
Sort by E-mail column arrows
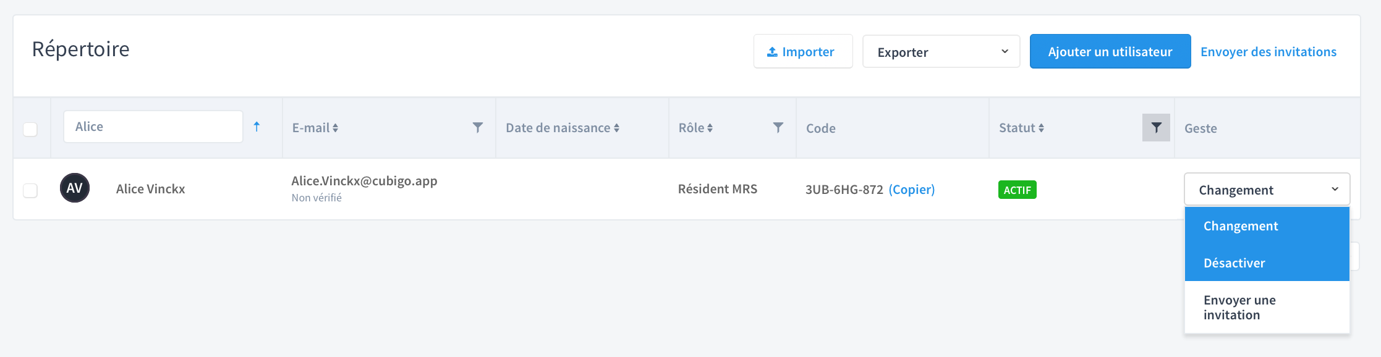(335, 128)
